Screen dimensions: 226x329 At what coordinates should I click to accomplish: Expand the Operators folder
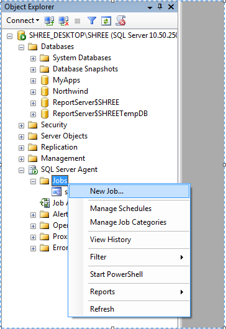click(x=33, y=226)
